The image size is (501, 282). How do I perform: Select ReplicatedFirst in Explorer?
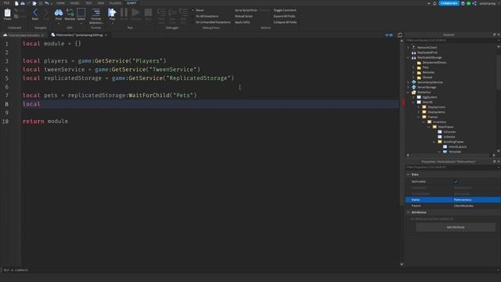pyautogui.click(x=427, y=52)
